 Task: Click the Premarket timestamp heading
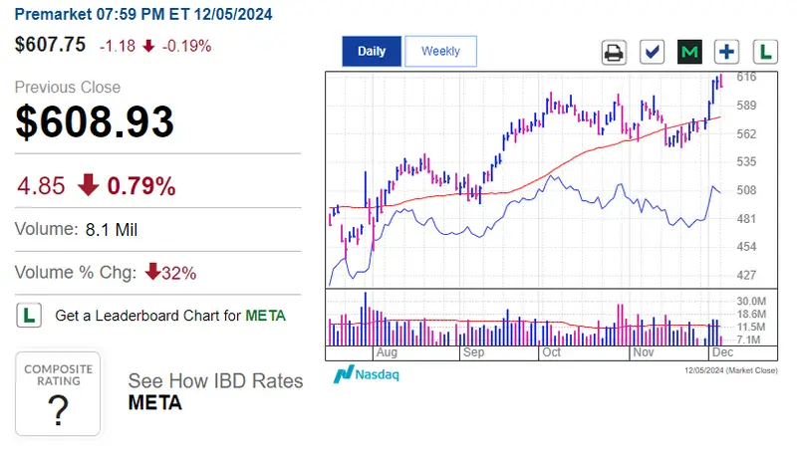143,14
